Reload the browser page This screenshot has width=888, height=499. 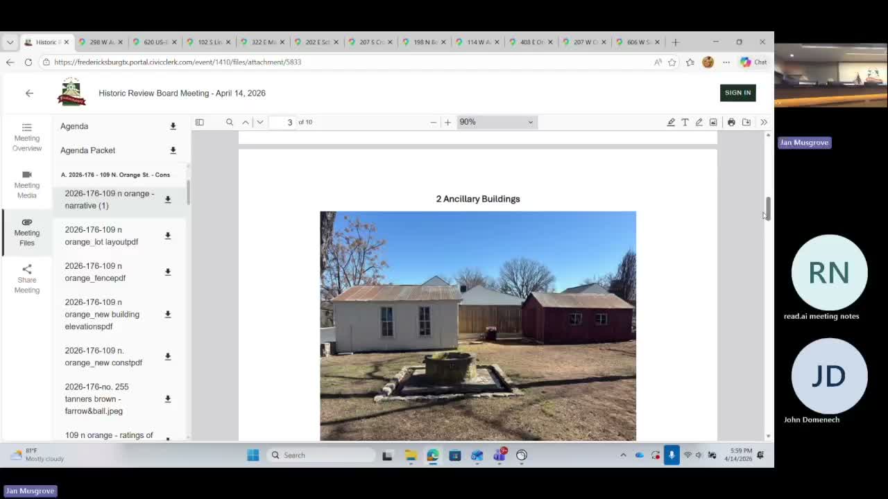click(x=28, y=62)
